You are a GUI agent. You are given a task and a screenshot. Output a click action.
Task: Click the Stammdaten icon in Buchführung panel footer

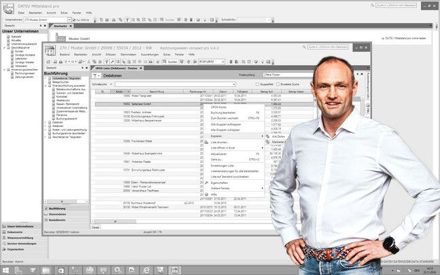46,215
